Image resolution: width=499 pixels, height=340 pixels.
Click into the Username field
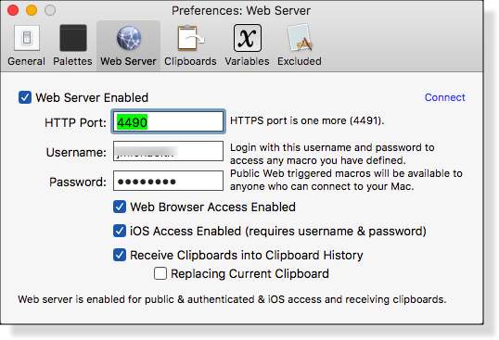pyautogui.click(x=169, y=151)
